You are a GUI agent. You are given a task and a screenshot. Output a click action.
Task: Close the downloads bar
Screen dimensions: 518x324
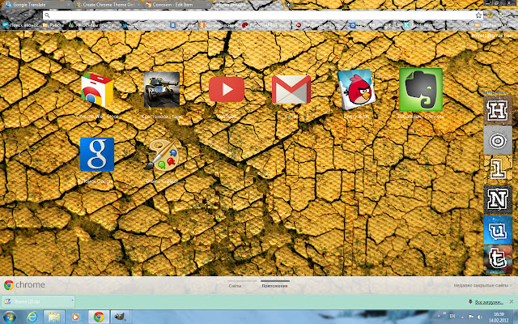[512, 301]
